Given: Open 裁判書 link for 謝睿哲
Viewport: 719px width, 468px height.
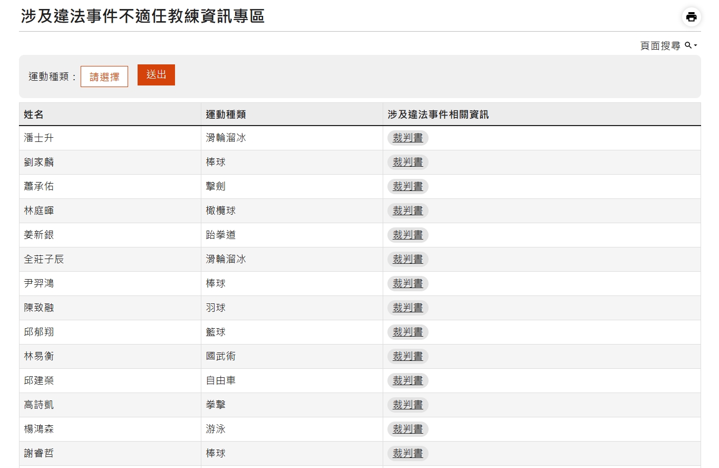Looking at the screenshot, I should click(408, 453).
